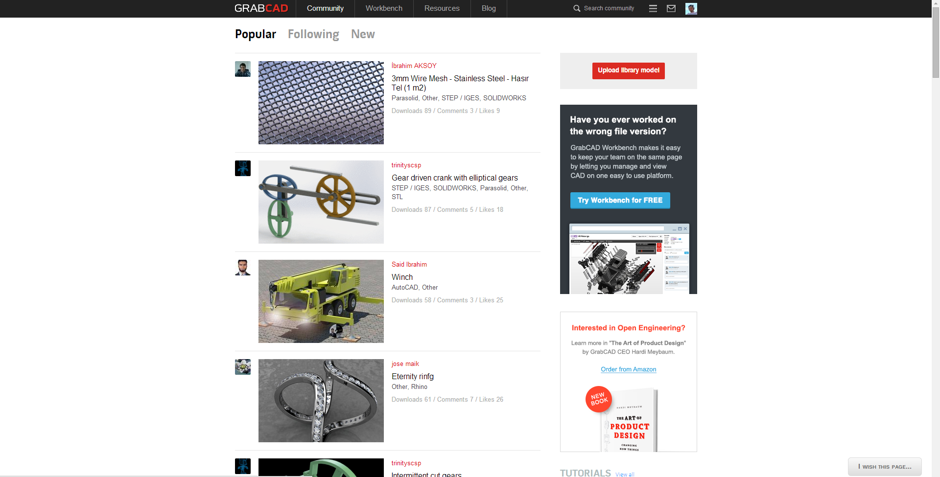Click 'Downloads 89 / Comments 3 / Likes 9'
The width and height of the screenshot is (940, 477).
point(446,111)
